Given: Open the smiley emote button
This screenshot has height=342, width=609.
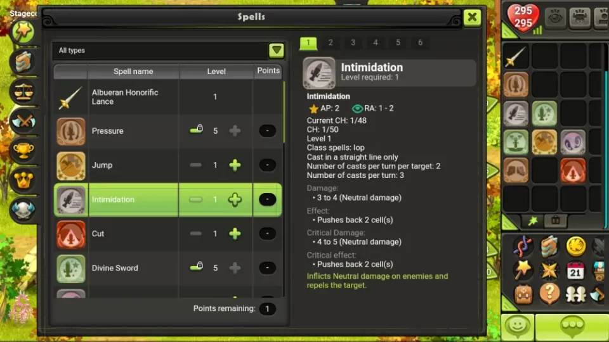Looking at the screenshot, I should [x=518, y=326].
